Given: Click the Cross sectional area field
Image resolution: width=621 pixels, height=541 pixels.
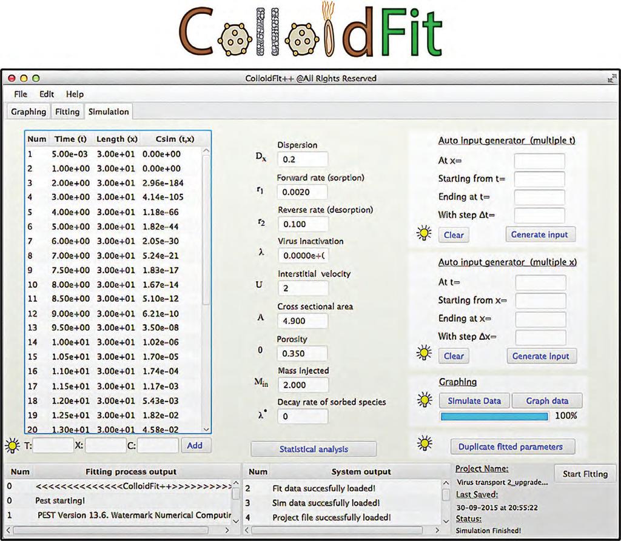Looking at the screenshot, I should [x=303, y=321].
